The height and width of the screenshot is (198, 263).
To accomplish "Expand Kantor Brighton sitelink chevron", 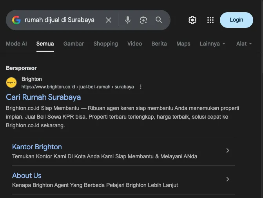I will (228, 150).
